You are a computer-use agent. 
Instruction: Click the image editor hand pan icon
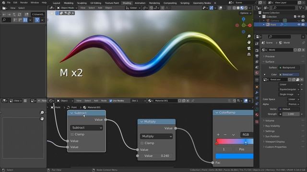(x=42, y=118)
